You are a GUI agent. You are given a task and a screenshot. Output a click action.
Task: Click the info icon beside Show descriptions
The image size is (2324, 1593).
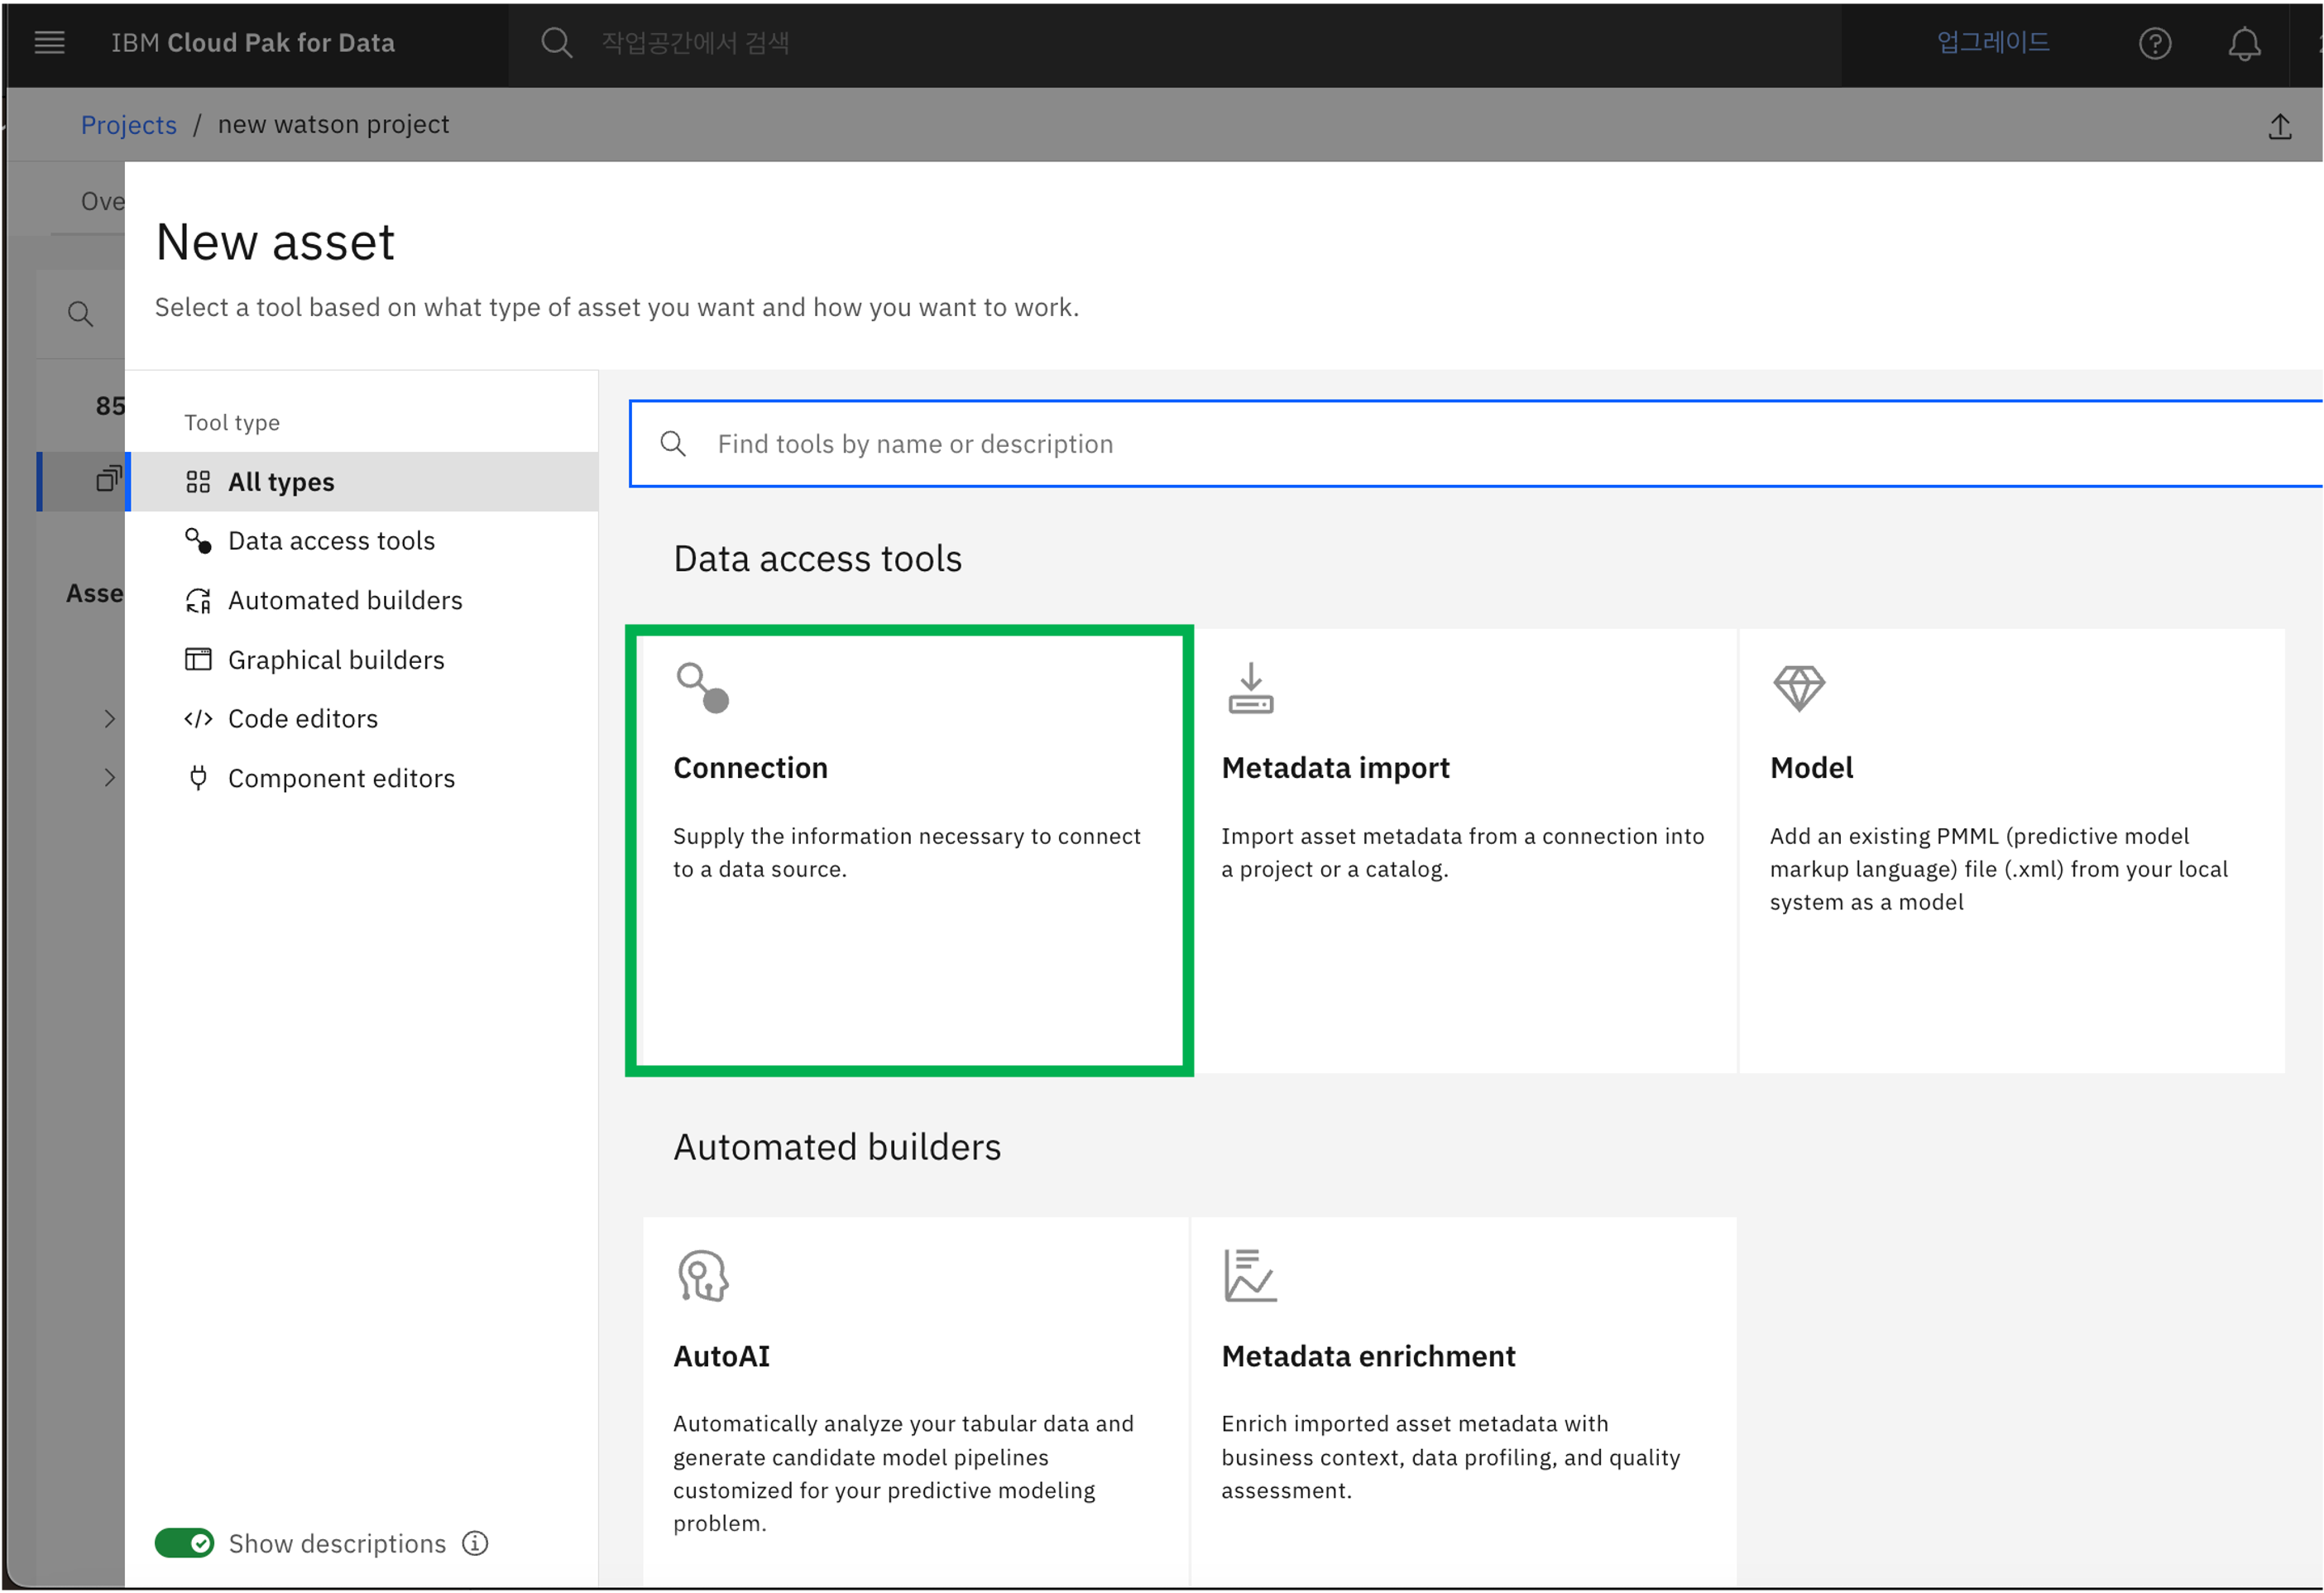(x=475, y=1543)
